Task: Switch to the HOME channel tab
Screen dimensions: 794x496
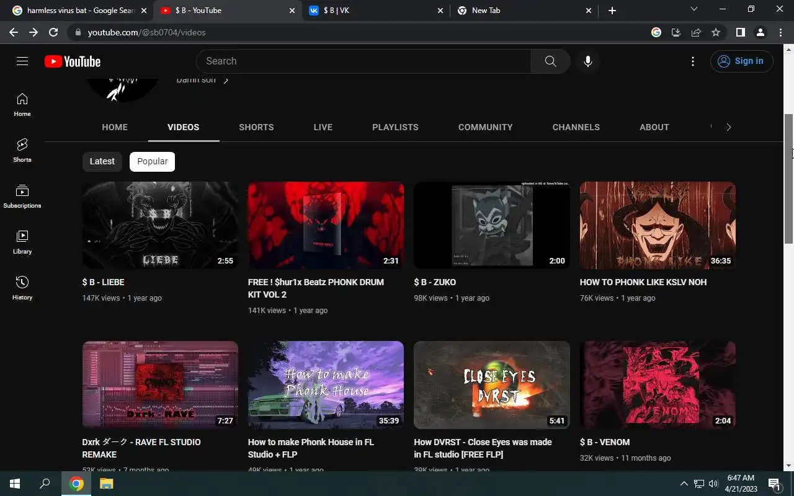Action: tap(115, 127)
